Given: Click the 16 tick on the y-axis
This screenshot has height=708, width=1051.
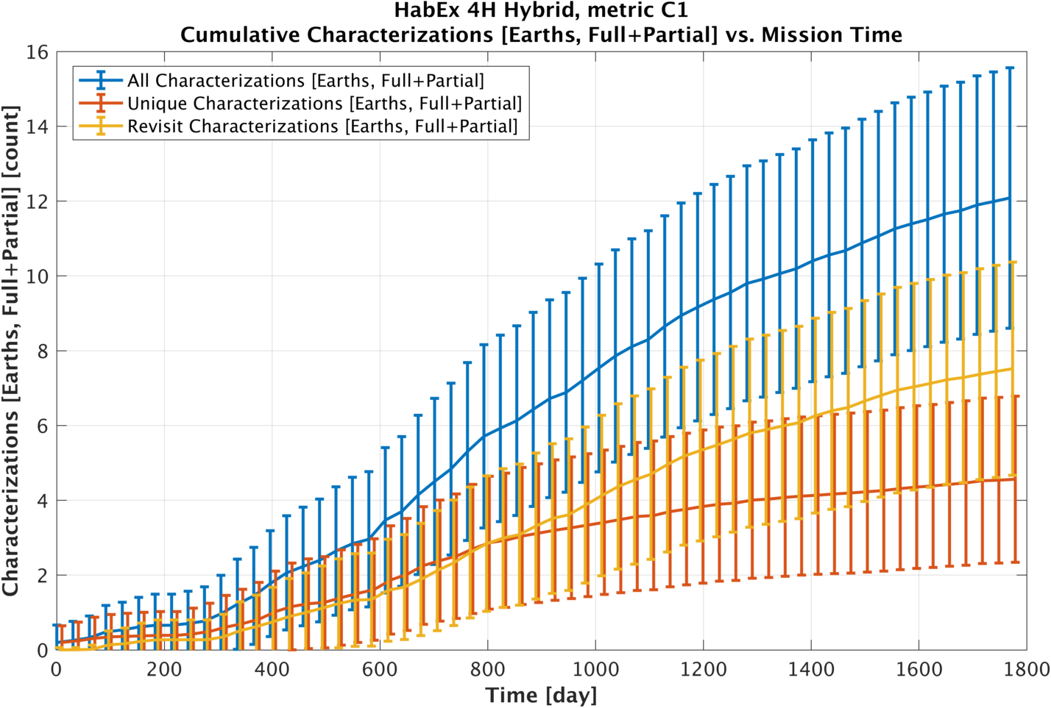Looking at the screenshot, I should click(37, 52).
